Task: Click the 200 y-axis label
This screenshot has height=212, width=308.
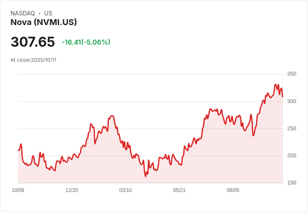Action: 291,156
